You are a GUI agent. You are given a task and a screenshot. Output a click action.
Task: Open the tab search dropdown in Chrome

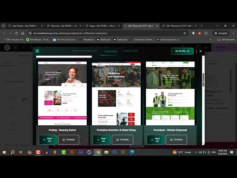tap(3, 26)
